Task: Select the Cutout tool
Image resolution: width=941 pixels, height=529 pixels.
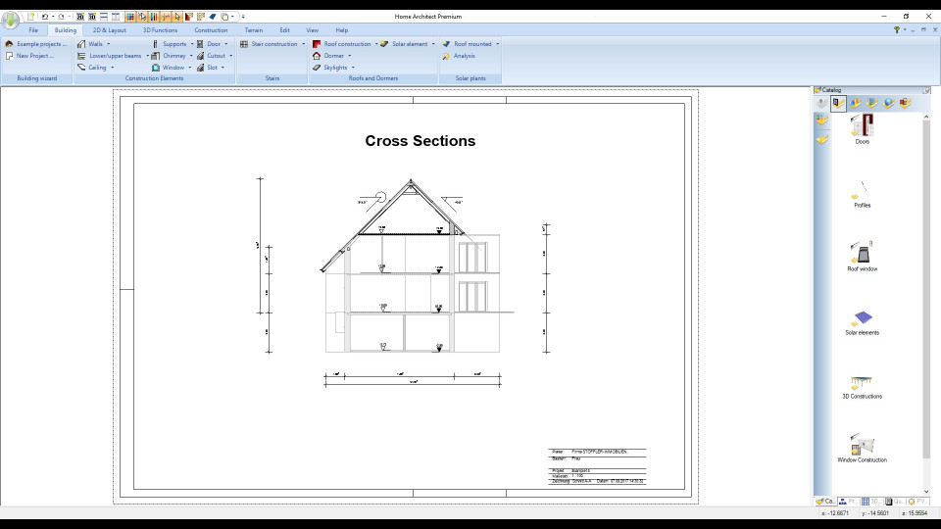Action: pyautogui.click(x=212, y=56)
